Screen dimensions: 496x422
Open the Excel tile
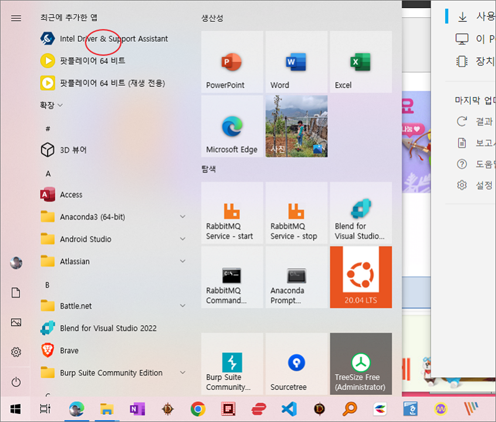361,62
